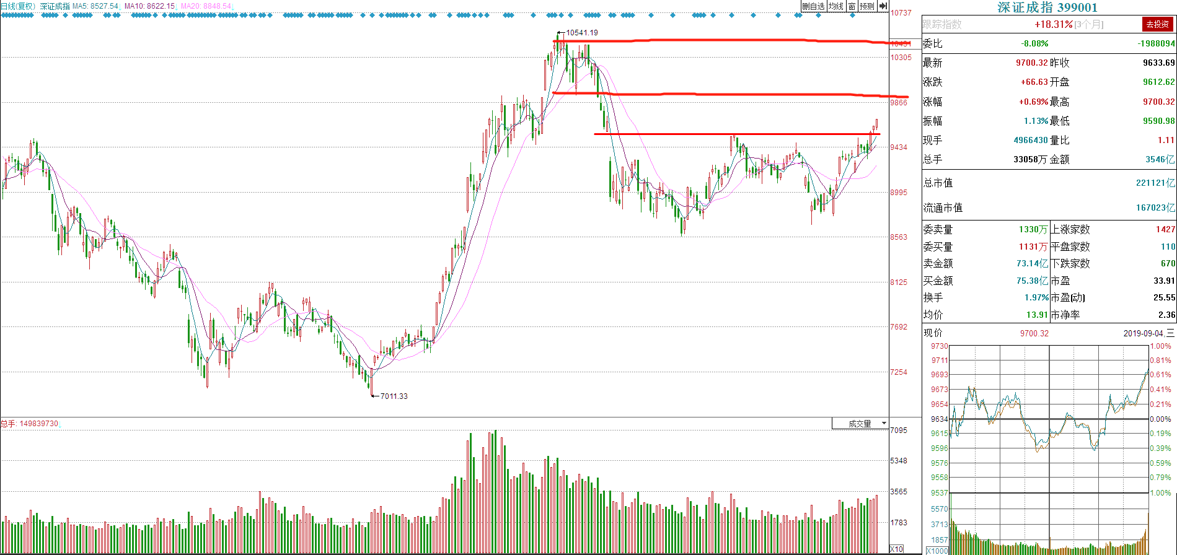
Task: Click the 量比 value 1.11
Action: point(1166,140)
